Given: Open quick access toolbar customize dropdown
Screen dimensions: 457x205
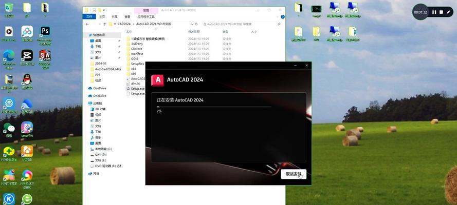Looking at the screenshot, I should 104,10.
